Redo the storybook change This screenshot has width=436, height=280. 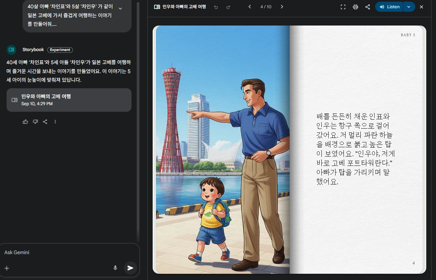coord(229,7)
